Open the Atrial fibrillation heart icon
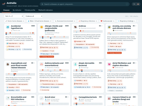This screenshot has height=106, width=142. click(x=109, y=64)
